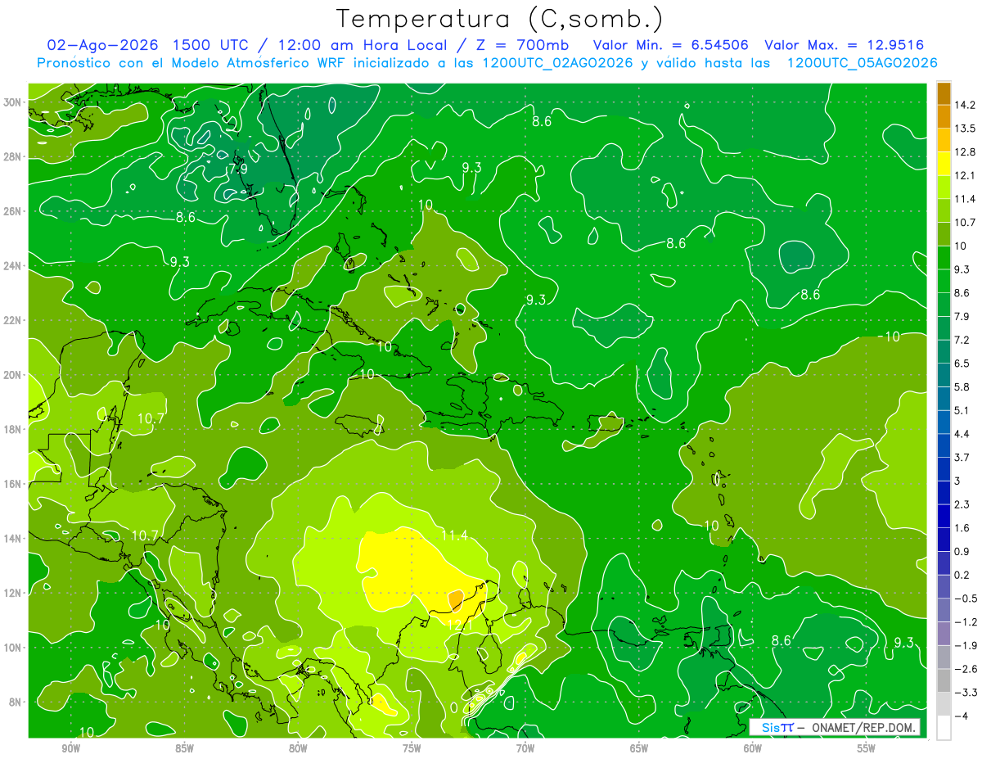Select the "Valor Min. = 6.54506" text

click(670, 45)
